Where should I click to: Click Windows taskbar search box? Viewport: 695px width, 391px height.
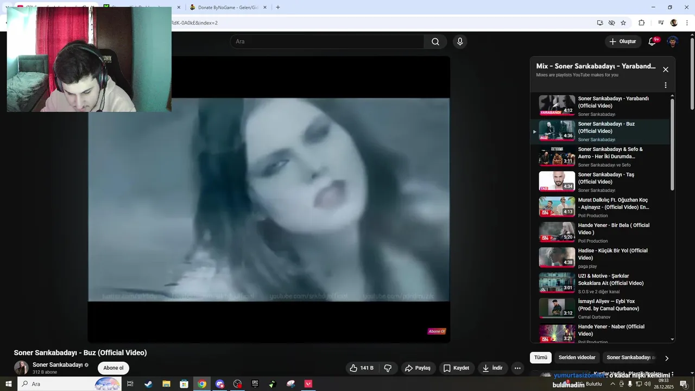pyautogui.click(x=69, y=384)
